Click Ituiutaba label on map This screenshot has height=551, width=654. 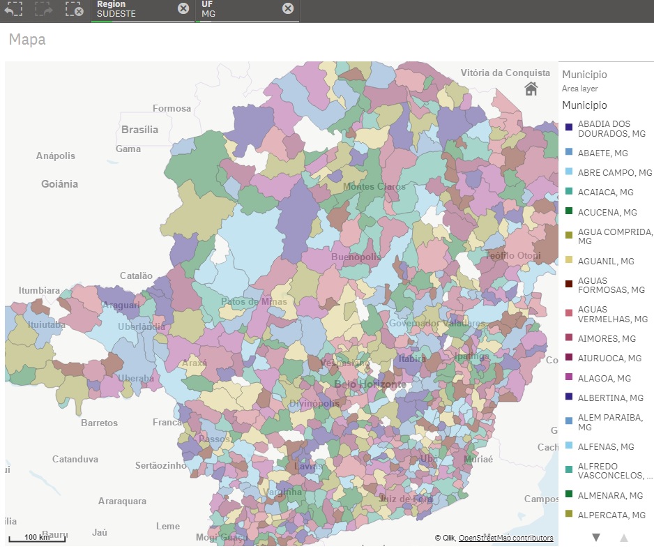coord(47,324)
